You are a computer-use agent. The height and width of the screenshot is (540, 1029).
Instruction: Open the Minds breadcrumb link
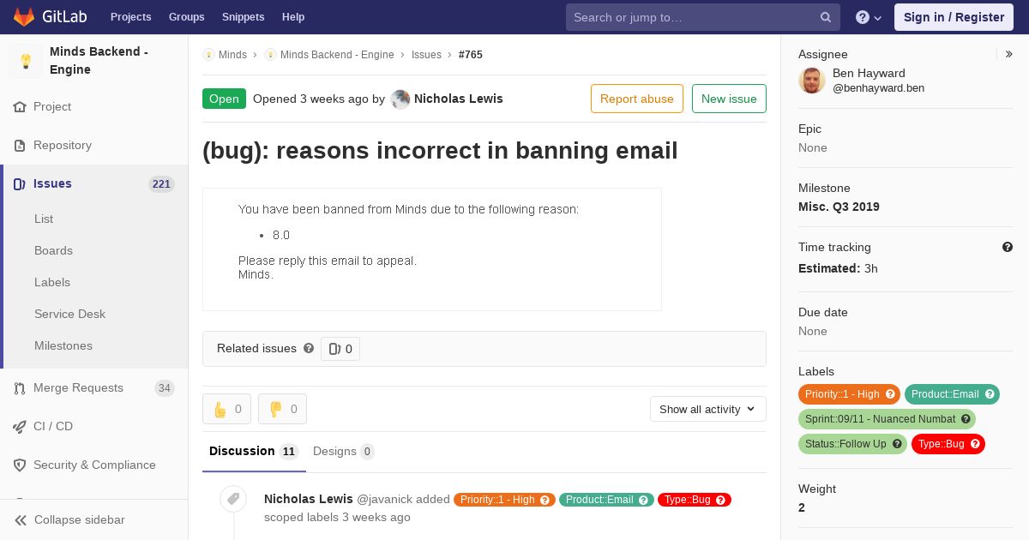[x=232, y=55]
